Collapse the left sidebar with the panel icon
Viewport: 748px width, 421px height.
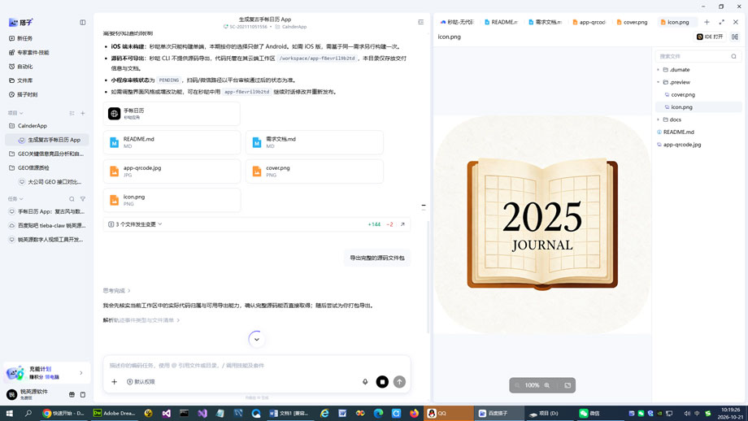click(83, 23)
